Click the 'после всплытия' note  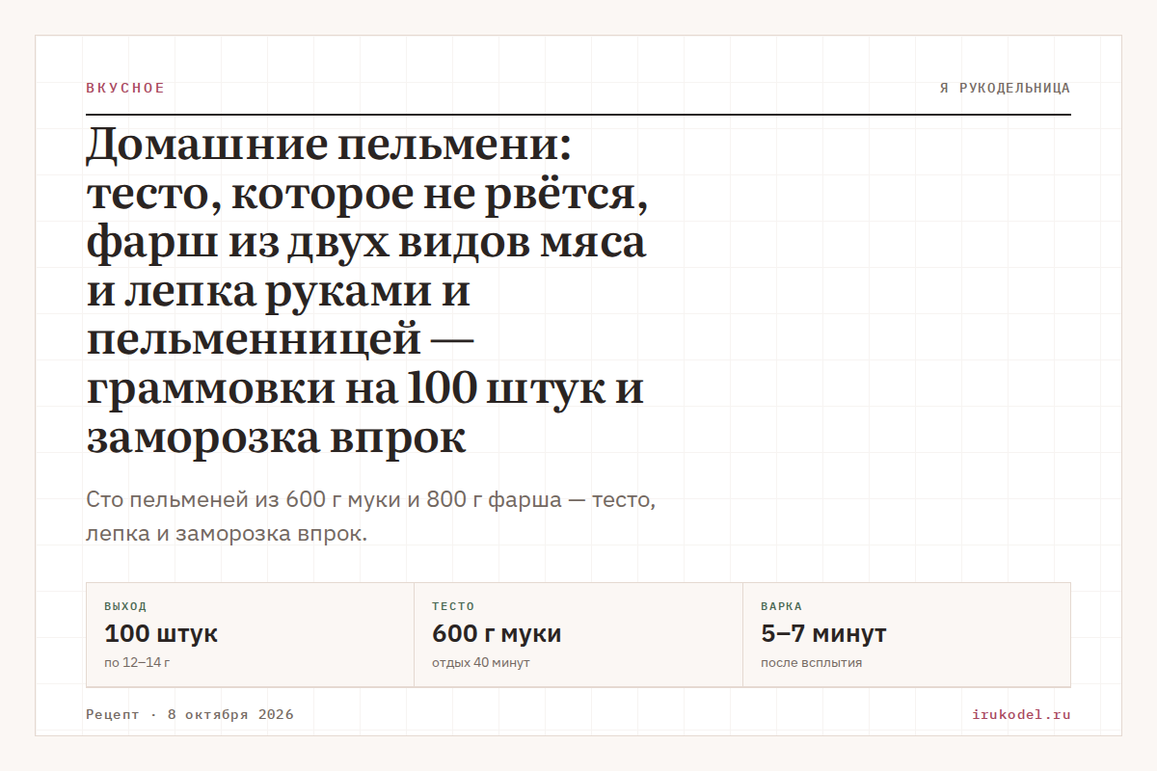tap(811, 663)
